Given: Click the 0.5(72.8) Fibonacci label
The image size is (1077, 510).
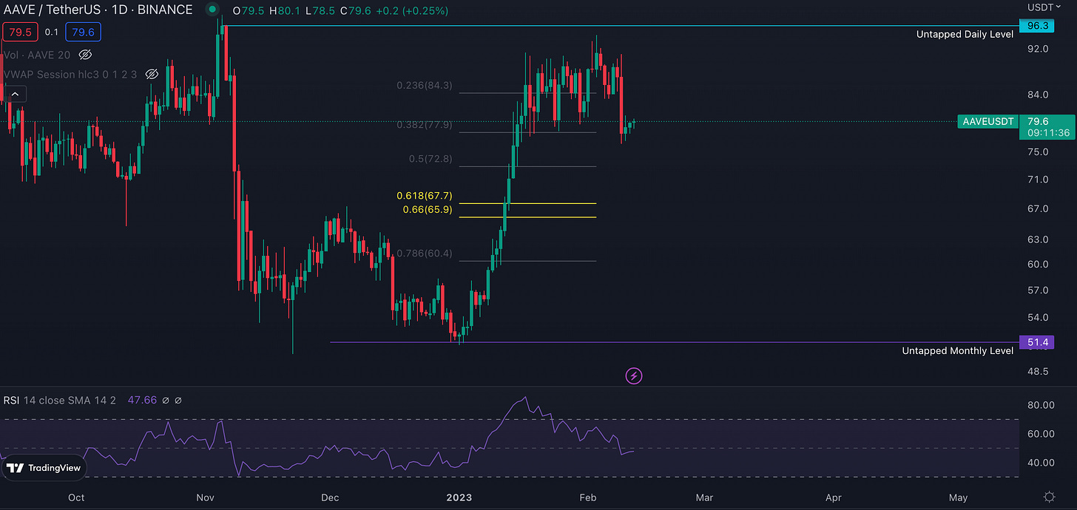Looking at the screenshot, I should [x=430, y=160].
